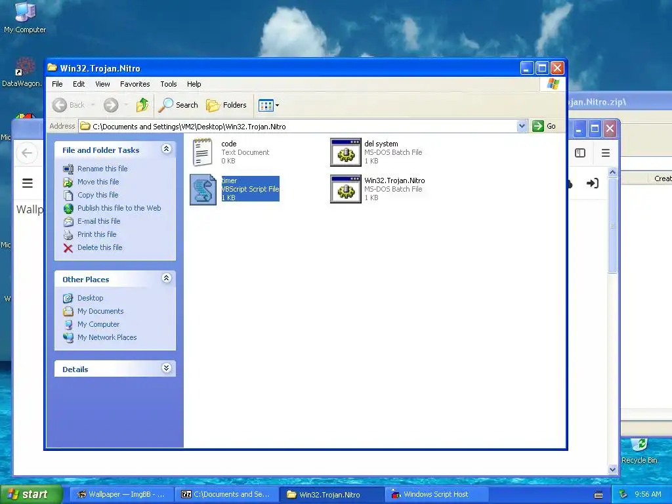Image resolution: width=672 pixels, height=504 pixels.
Task: Go to My Computer in Other Places
Action: pos(98,324)
